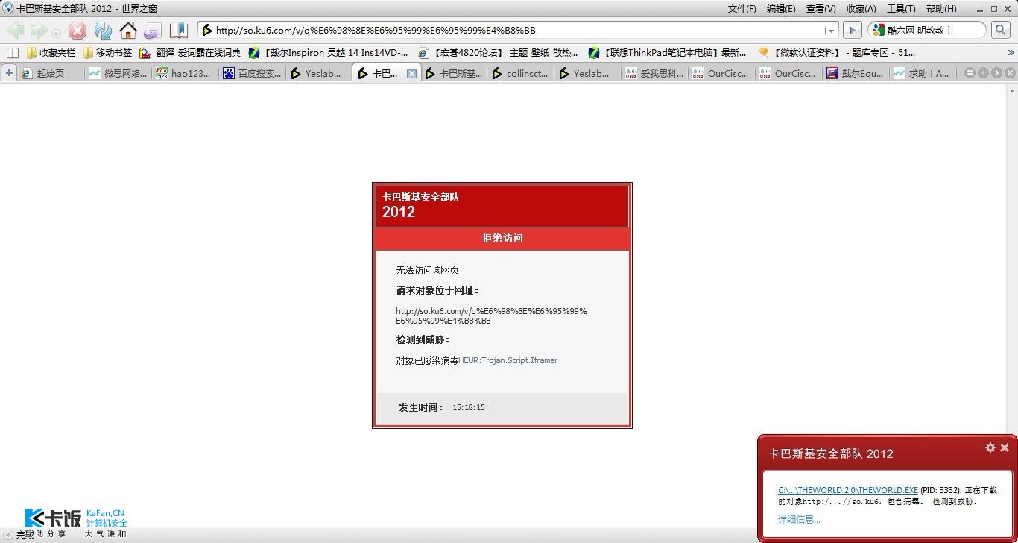The width and height of the screenshot is (1018, 543).
Task: Expand the address bar dropdown arrow
Action: click(831, 31)
